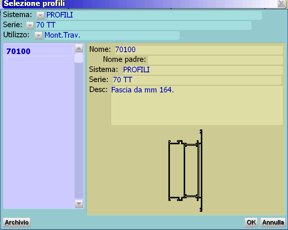This screenshot has height=230, width=288.
Task: Close the Selezione profili dialog
Action: 281,4
